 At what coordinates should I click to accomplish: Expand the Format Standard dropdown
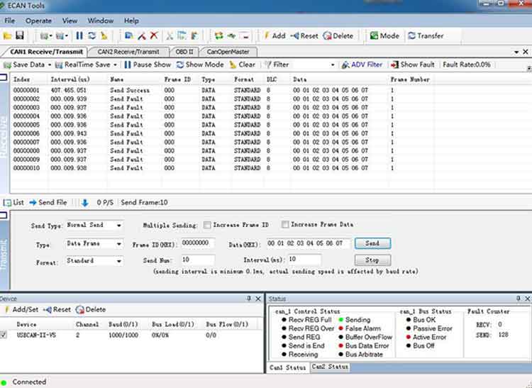(118, 261)
